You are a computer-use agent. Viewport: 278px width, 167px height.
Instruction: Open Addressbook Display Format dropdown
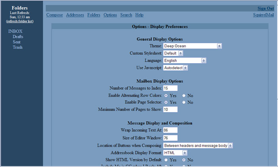click(175, 153)
